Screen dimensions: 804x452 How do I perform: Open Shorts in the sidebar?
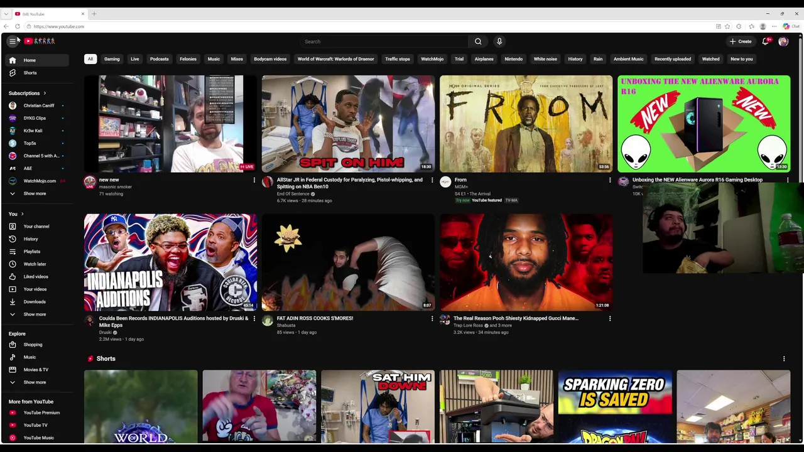click(38, 73)
